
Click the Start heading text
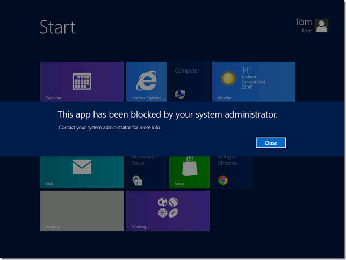[x=57, y=27]
